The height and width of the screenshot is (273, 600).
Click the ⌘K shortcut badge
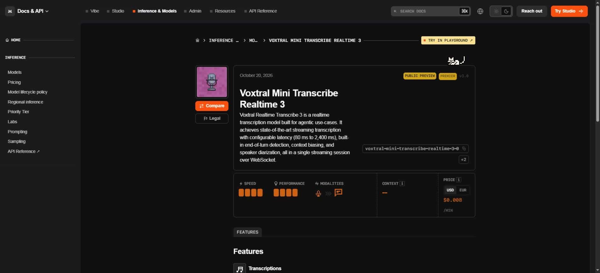pyautogui.click(x=464, y=11)
